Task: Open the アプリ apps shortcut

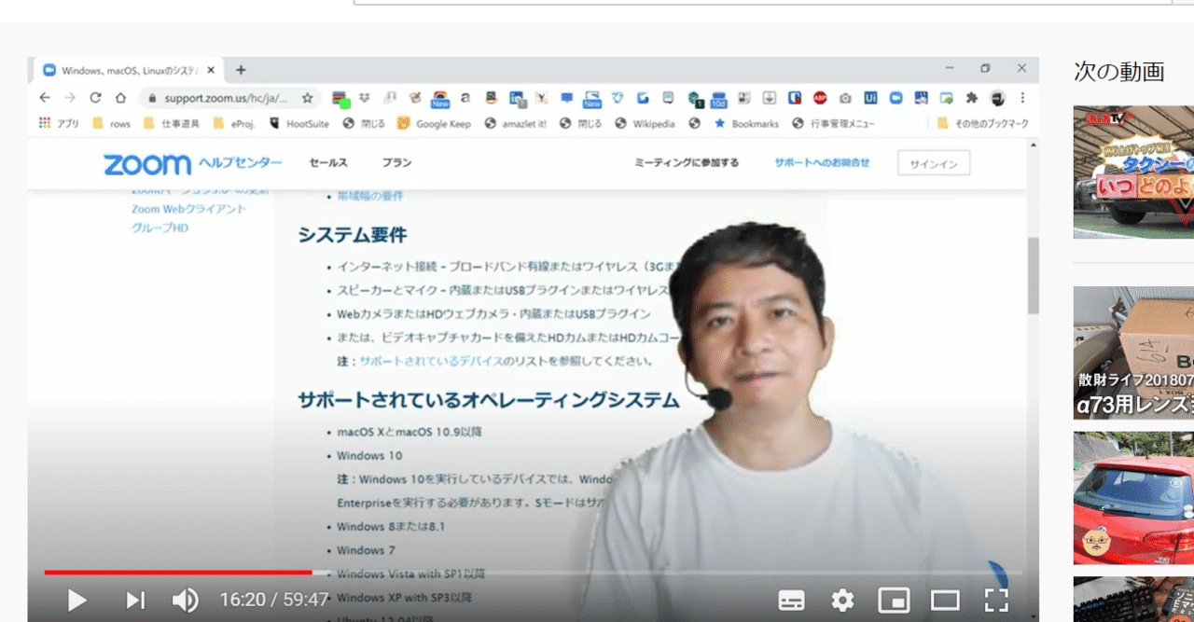Action: [59, 123]
